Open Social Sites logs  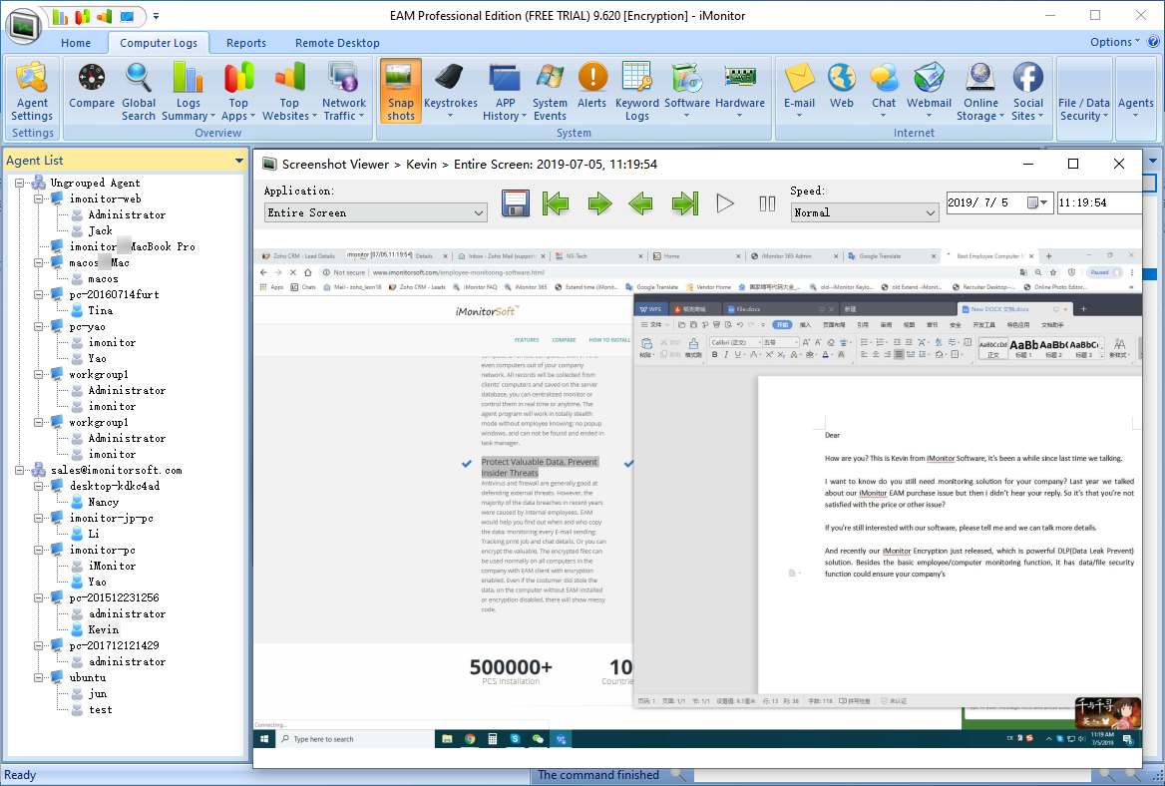point(1027,92)
